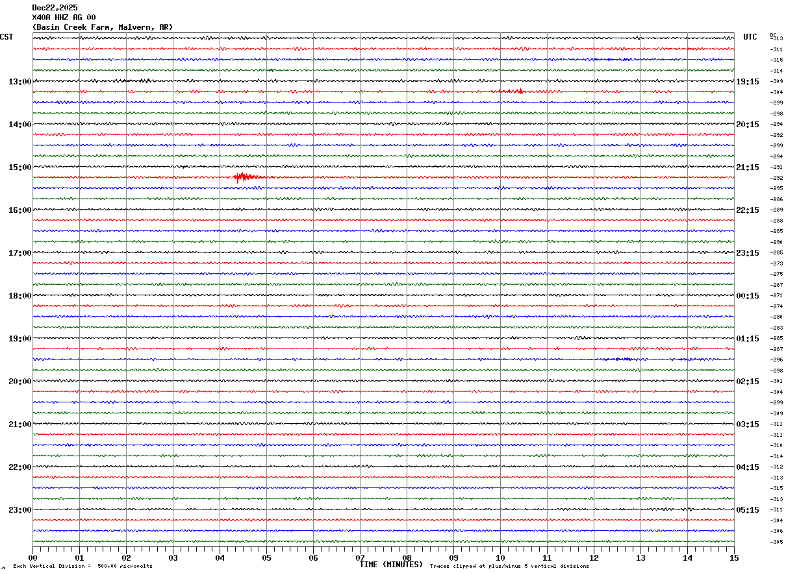Click the 14 minute tick label
Viewport: 786px width, 575px height.
point(687,557)
